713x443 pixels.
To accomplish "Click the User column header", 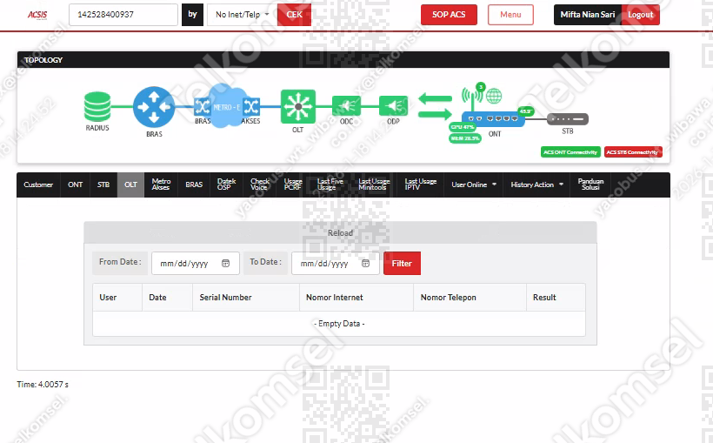I will pos(117,298).
